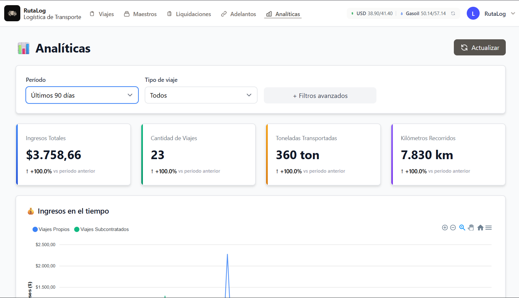The image size is (519, 298).
Task: Zoom in on the income chart
Action: click(x=445, y=228)
